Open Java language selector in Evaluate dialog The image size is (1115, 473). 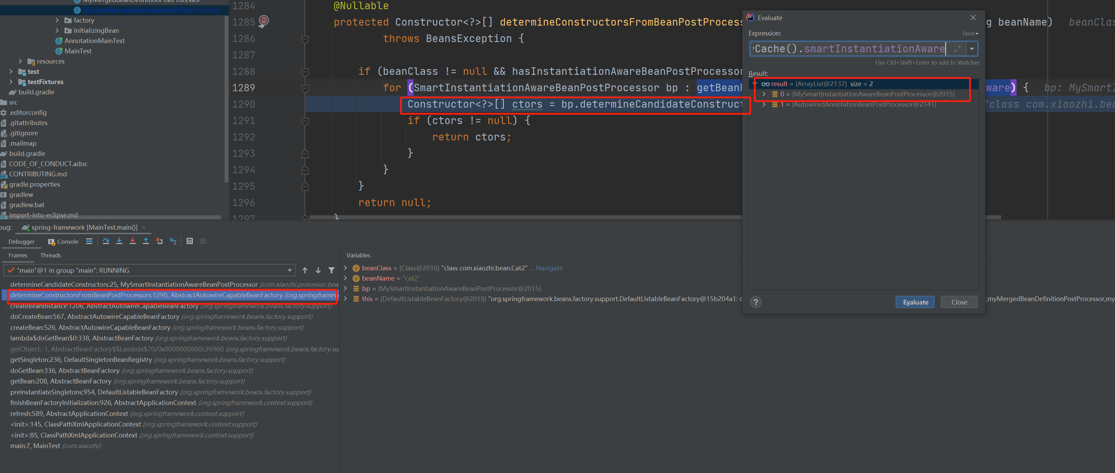pos(970,33)
